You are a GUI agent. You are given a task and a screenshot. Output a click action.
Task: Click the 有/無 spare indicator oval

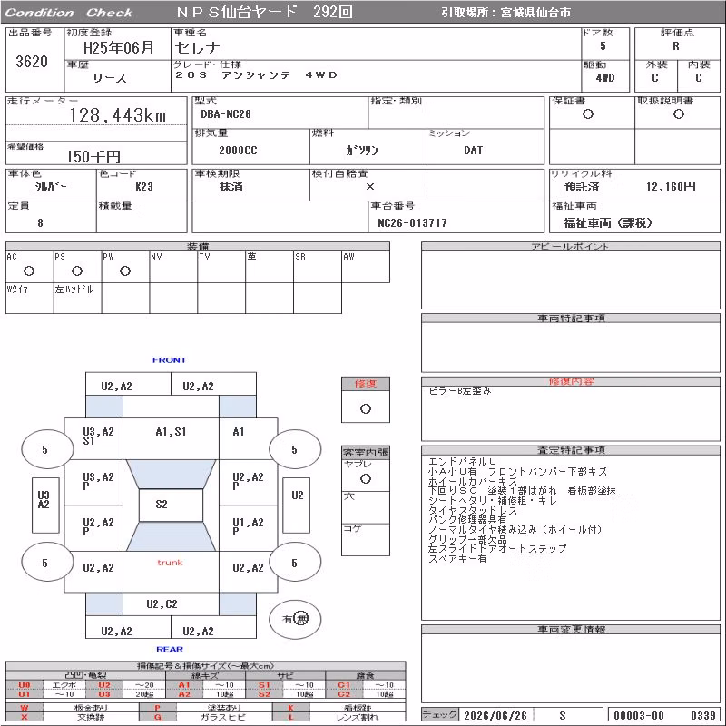[295, 619]
